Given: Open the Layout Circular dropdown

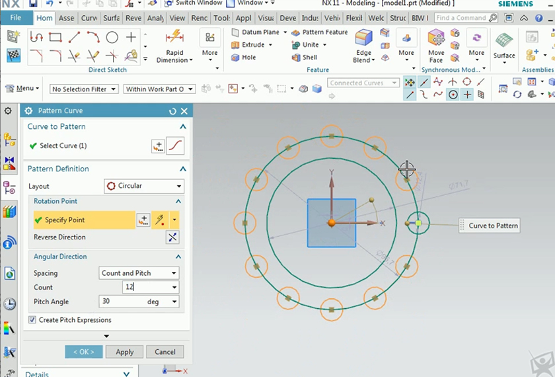Looking at the screenshot, I should [x=144, y=186].
